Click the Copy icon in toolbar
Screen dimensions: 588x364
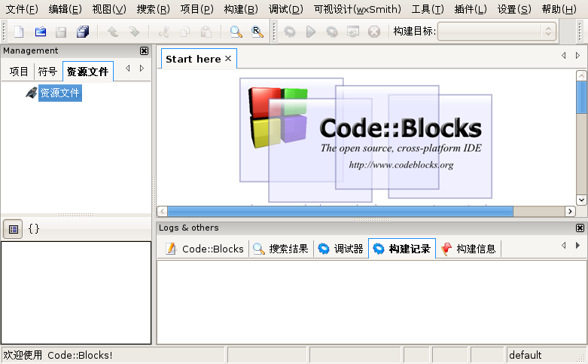(x=185, y=32)
